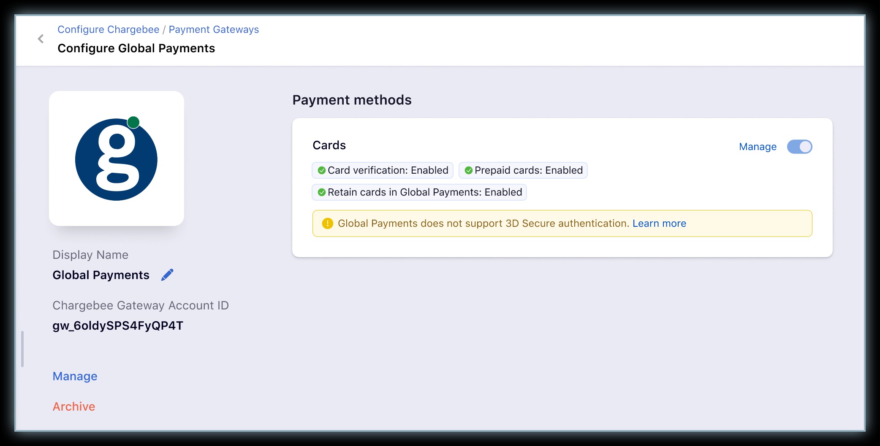Click Manage link in Cards section

coord(758,147)
